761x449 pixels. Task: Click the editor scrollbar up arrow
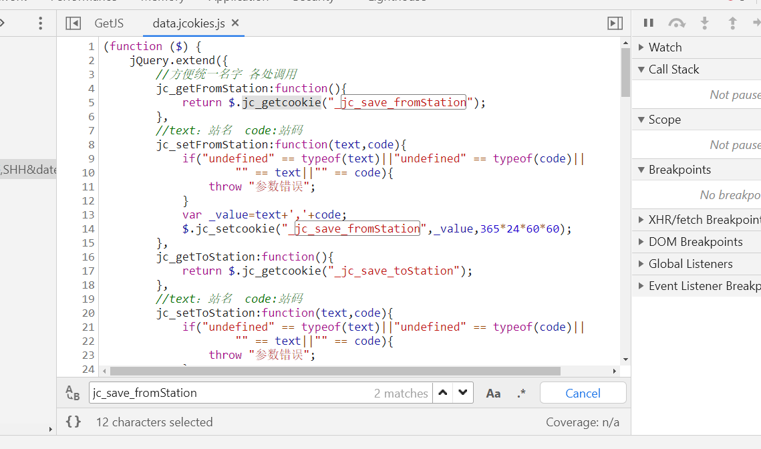click(x=625, y=43)
